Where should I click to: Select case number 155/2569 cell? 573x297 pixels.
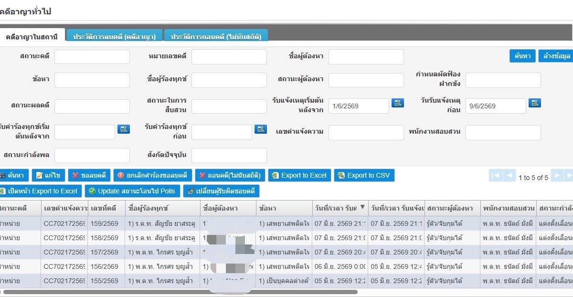coord(106,281)
